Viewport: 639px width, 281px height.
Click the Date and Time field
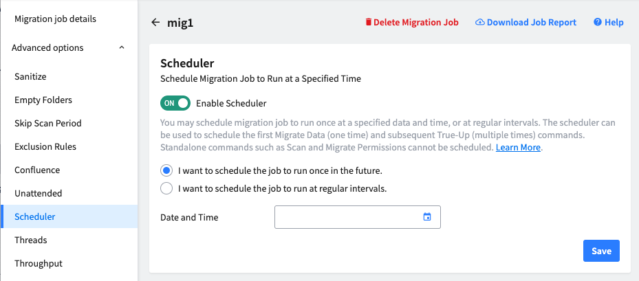(358, 217)
